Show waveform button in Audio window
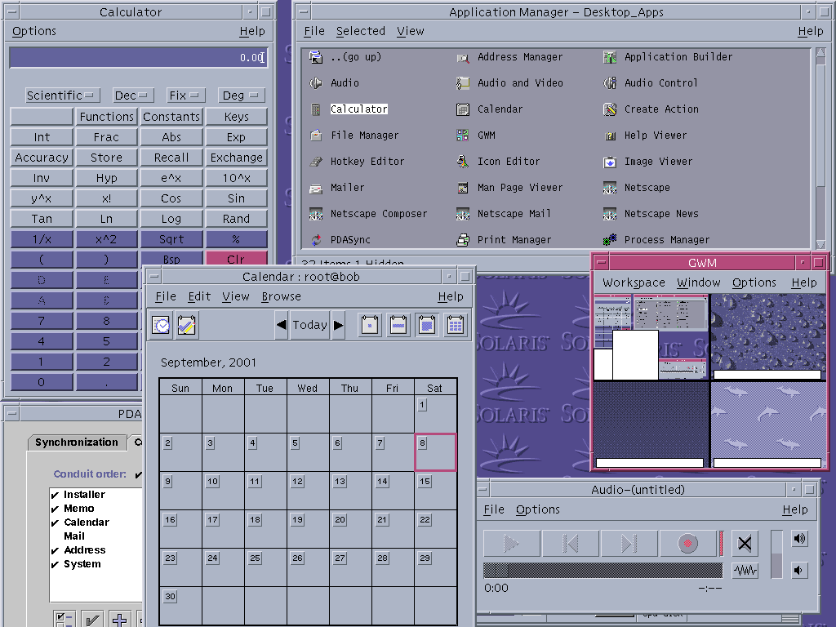Image resolution: width=836 pixels, height=627 pixels. pos(745,571)
